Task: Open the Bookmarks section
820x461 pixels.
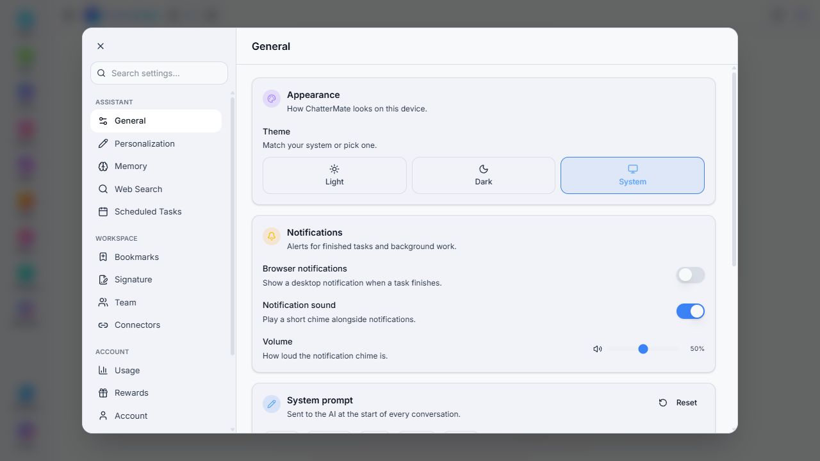Action: [x=156, y=257]
